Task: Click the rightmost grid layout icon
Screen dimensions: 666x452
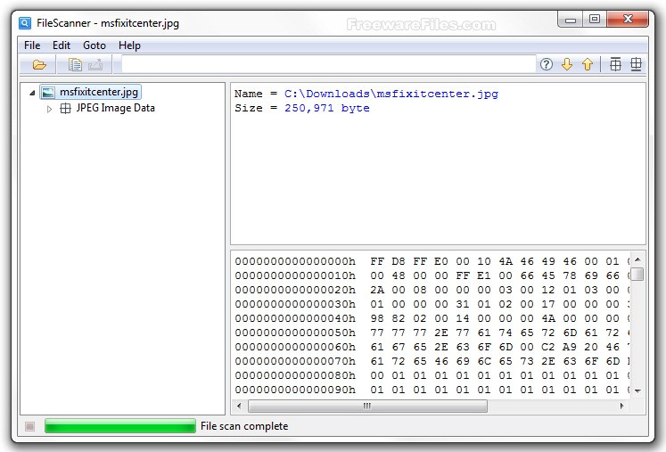Action: (636, 64)
